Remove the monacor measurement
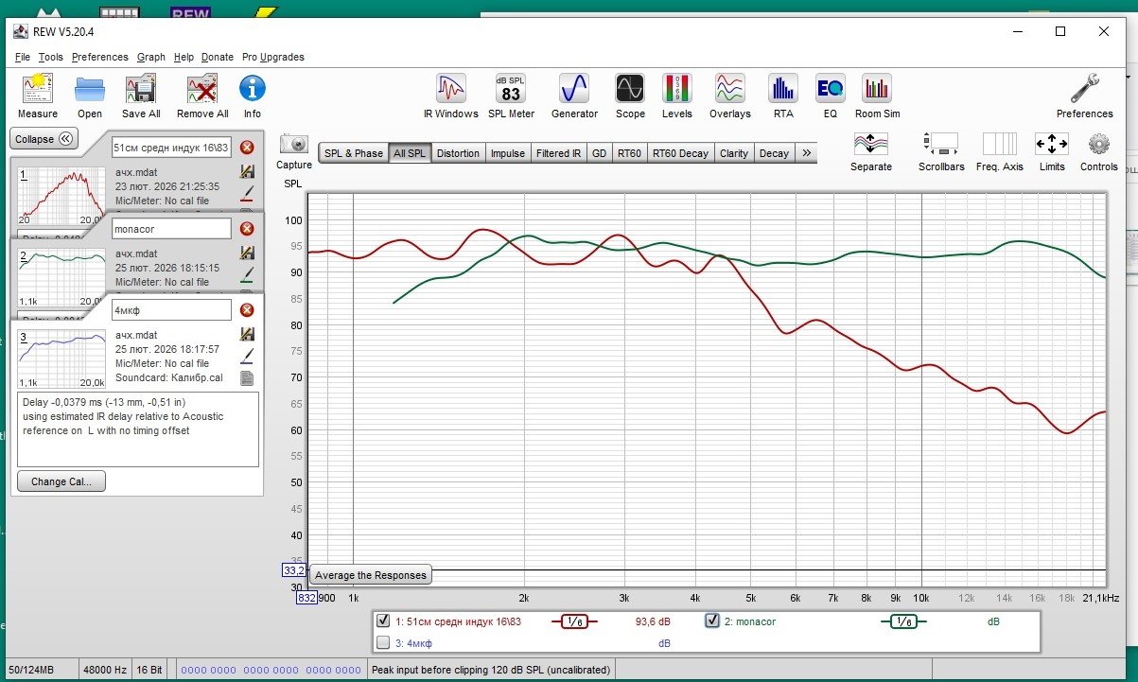This screenshot has height=682, width=1138. pos(247,229)
